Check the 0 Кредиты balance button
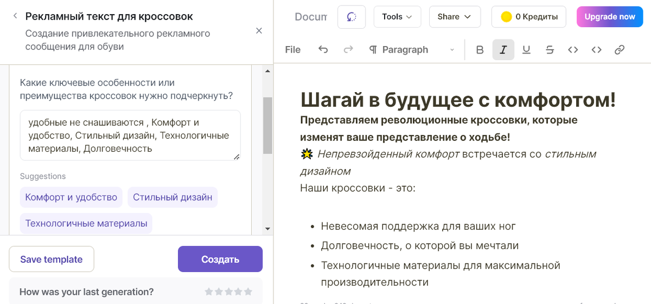The width and height of the screenshot is (651, 304). click(528, 17)
